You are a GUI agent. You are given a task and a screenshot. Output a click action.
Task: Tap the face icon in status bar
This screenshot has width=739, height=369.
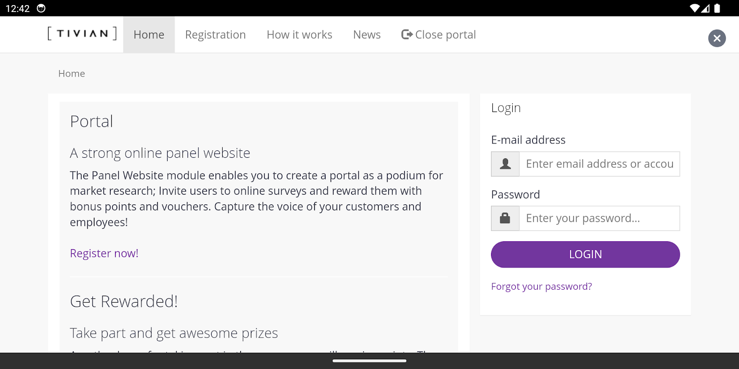(41, 8)
